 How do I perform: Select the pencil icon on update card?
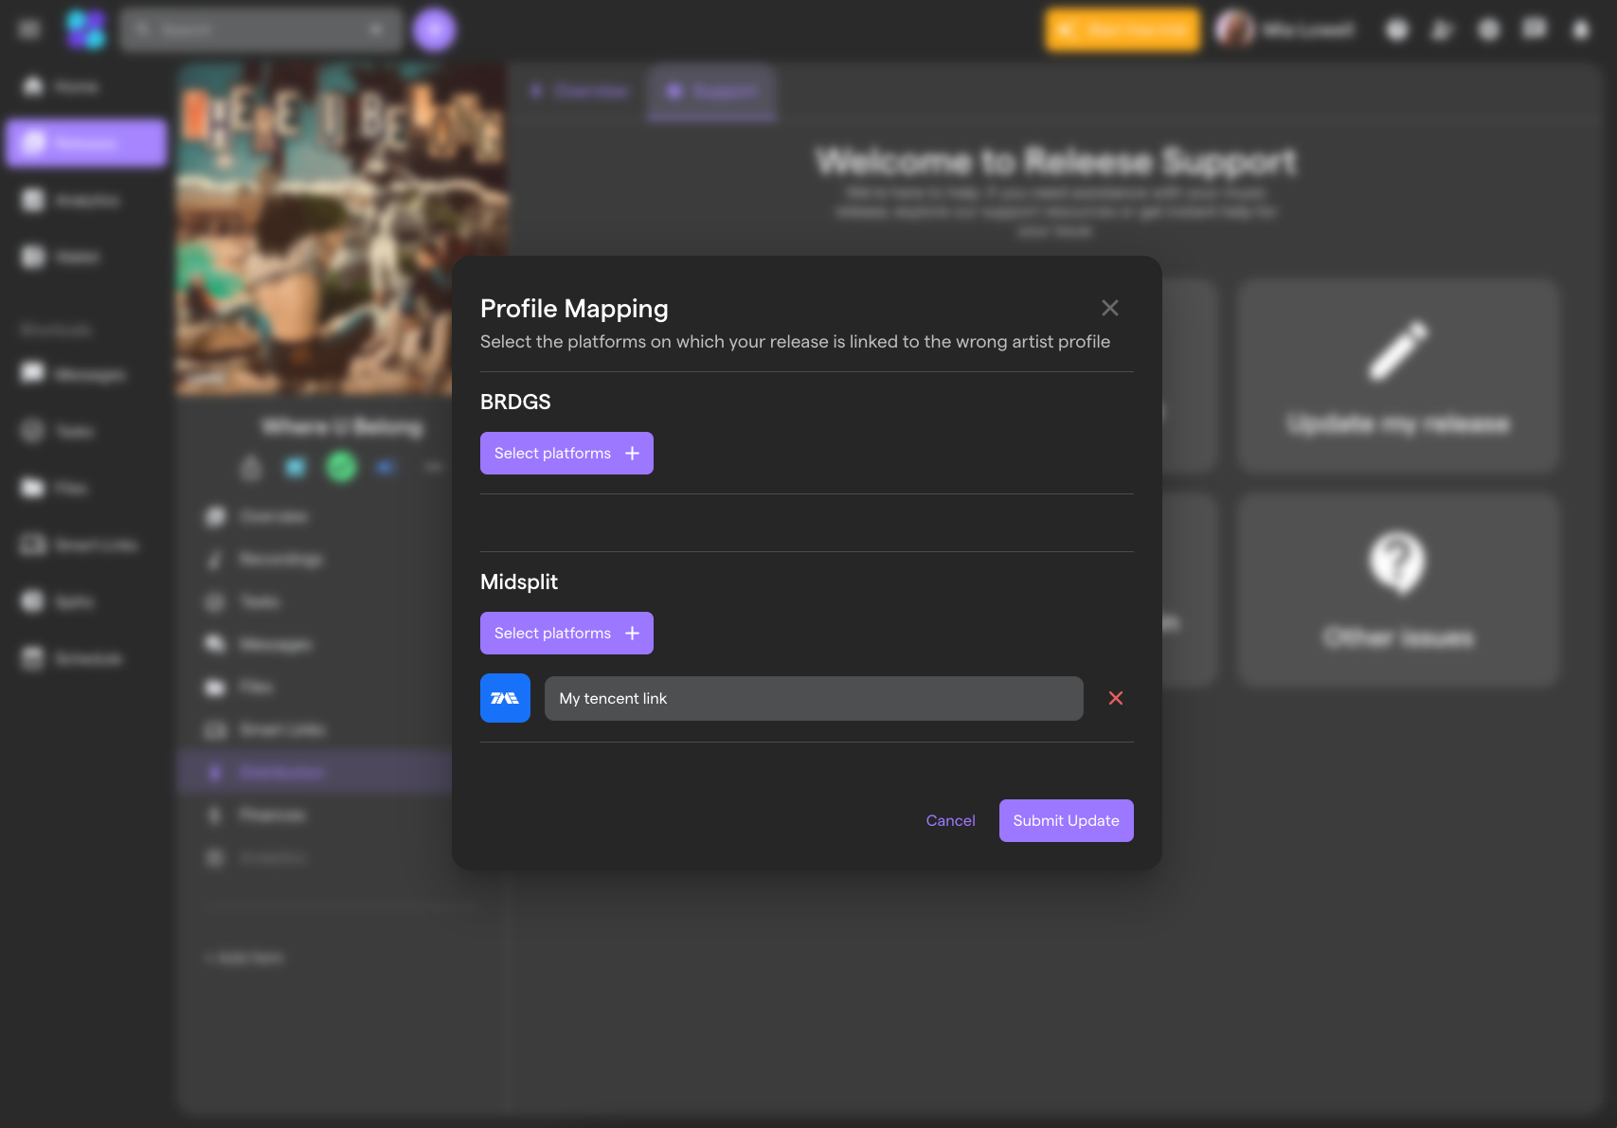1398,349
